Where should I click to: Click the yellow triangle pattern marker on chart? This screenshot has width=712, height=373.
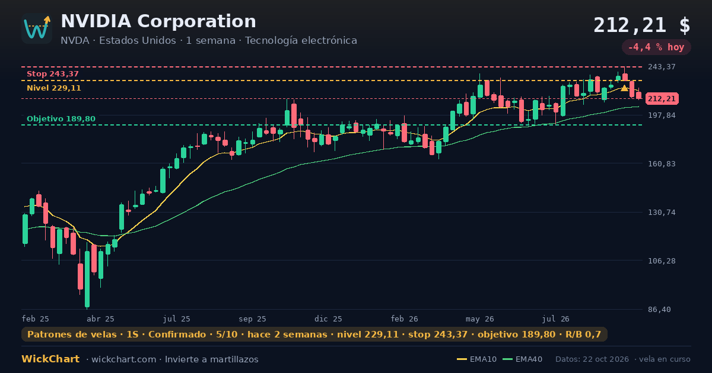click(624, 88)
